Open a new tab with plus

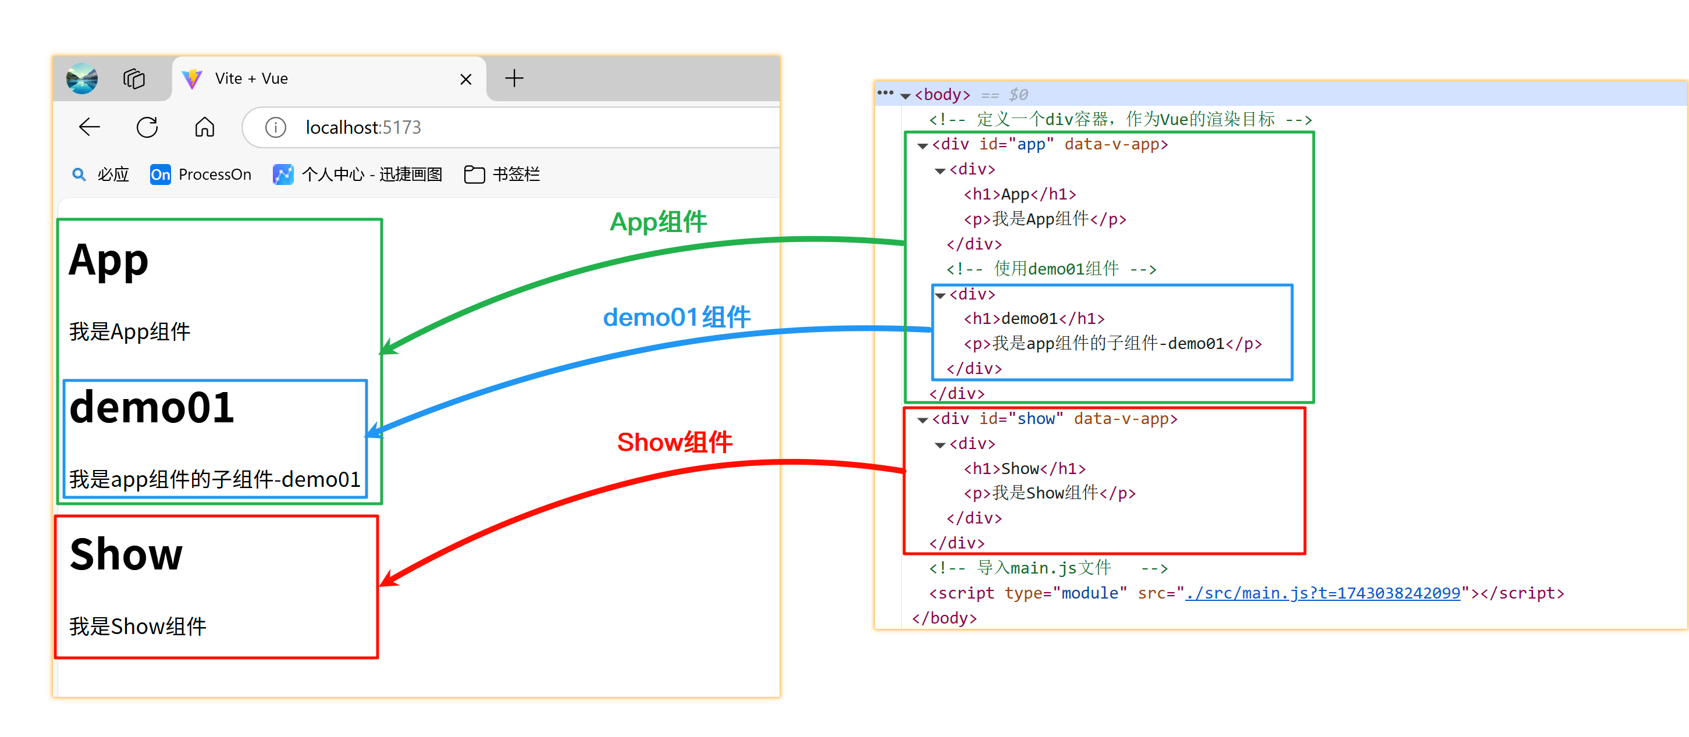(x=514, y=79)
